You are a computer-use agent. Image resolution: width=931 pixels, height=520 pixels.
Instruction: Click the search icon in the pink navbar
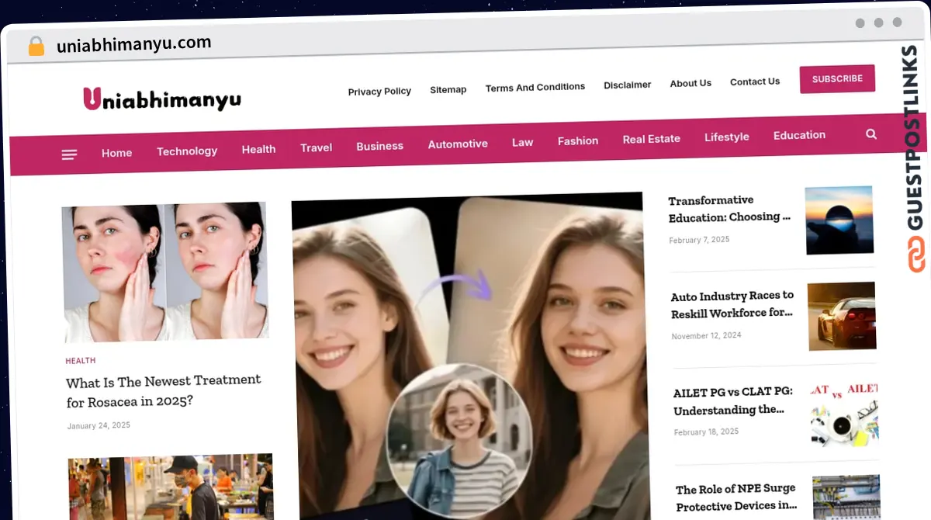870,133
